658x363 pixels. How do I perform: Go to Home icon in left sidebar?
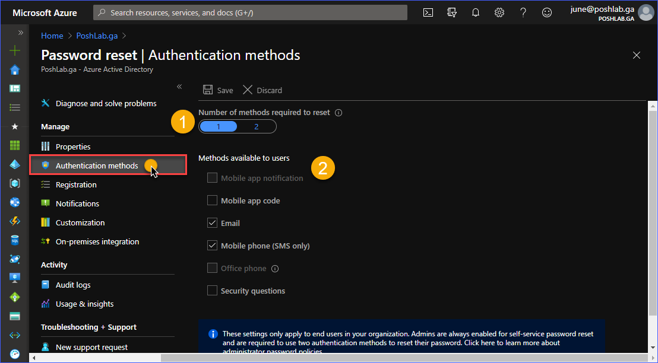point(15,69)
